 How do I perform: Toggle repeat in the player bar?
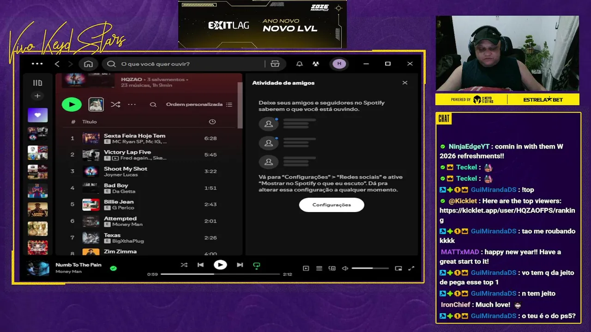pos(257,265)
